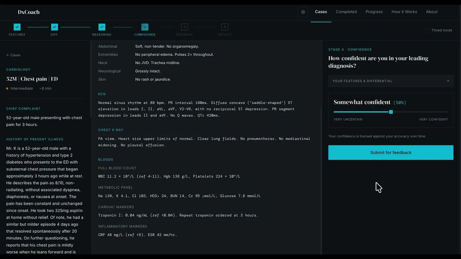The height and width of the screenshot is (259, 461).
Task: Click the Cardiology category label
Action: pos(18,69)
